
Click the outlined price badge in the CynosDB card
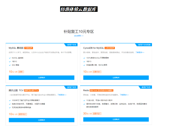pos(97,72)
